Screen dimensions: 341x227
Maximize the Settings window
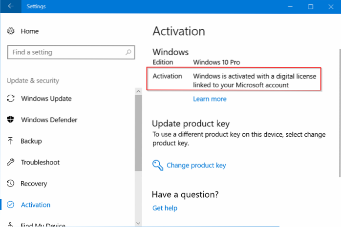pos(311,7)
